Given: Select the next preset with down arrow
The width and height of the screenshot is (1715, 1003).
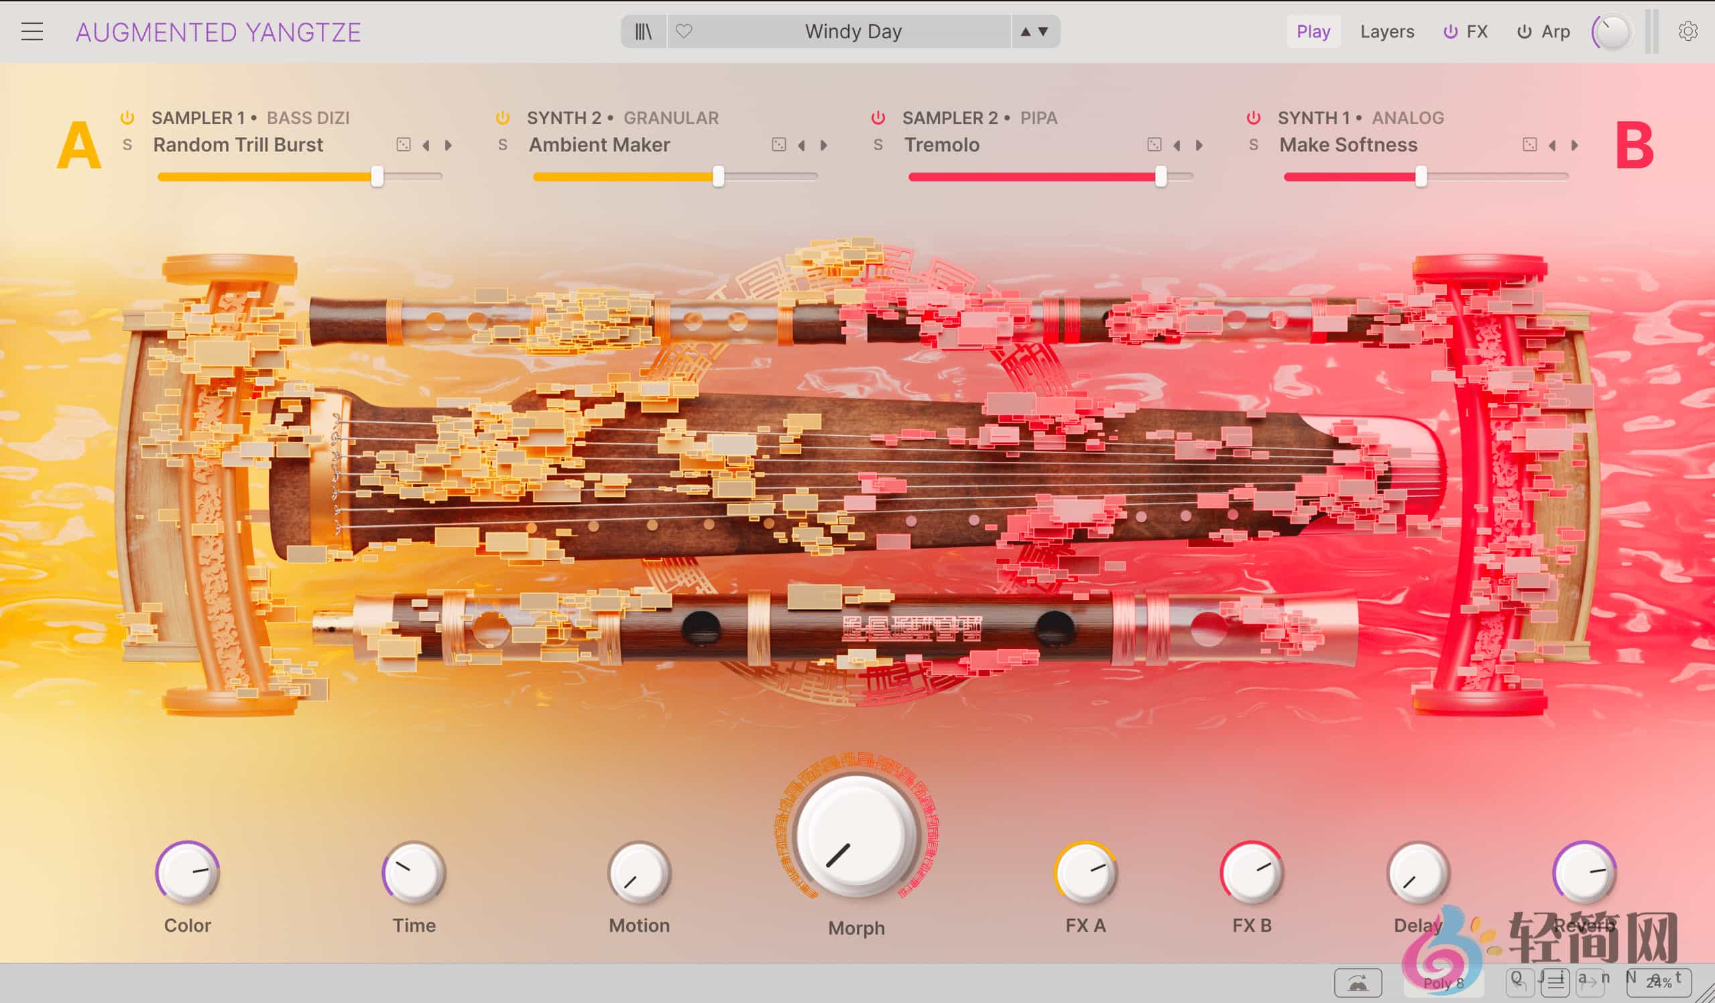Looking at the screenshot, I should (1043, 32).
